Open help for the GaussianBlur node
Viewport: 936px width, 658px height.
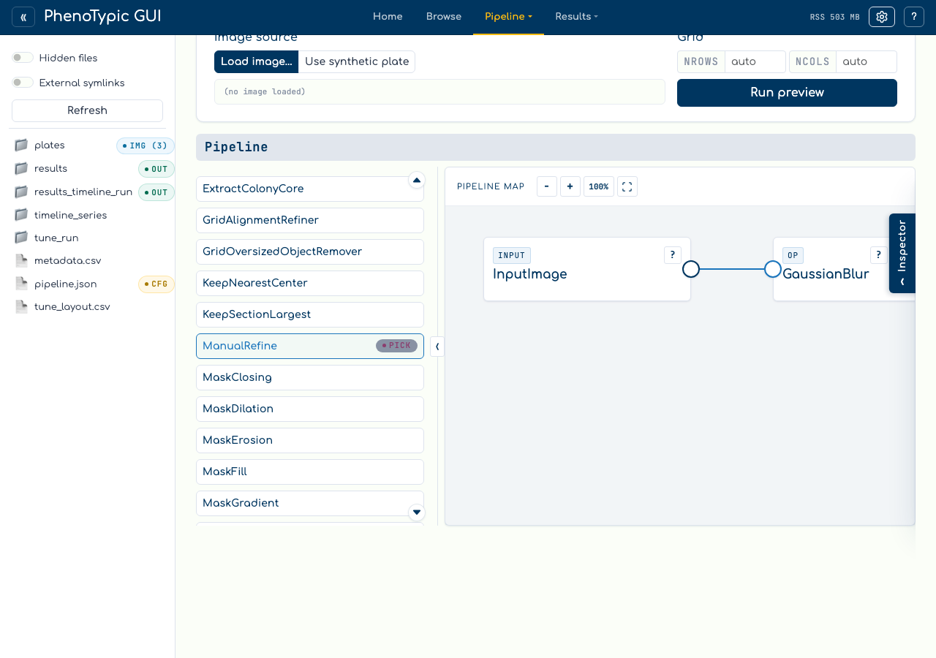coord(879,255)
